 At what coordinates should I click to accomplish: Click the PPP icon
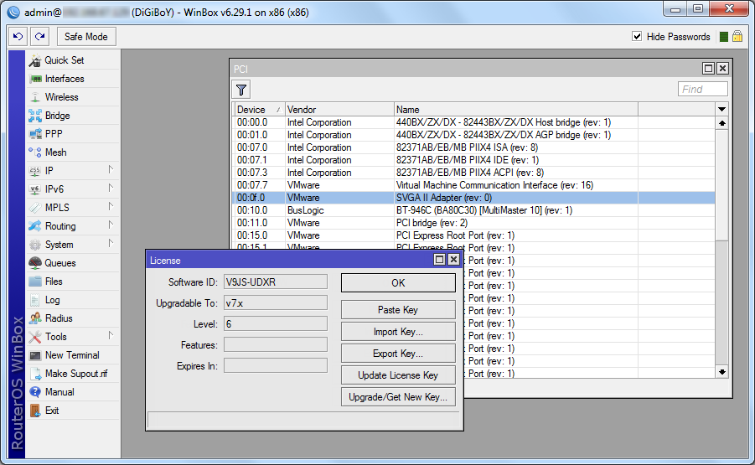point(35,134)
